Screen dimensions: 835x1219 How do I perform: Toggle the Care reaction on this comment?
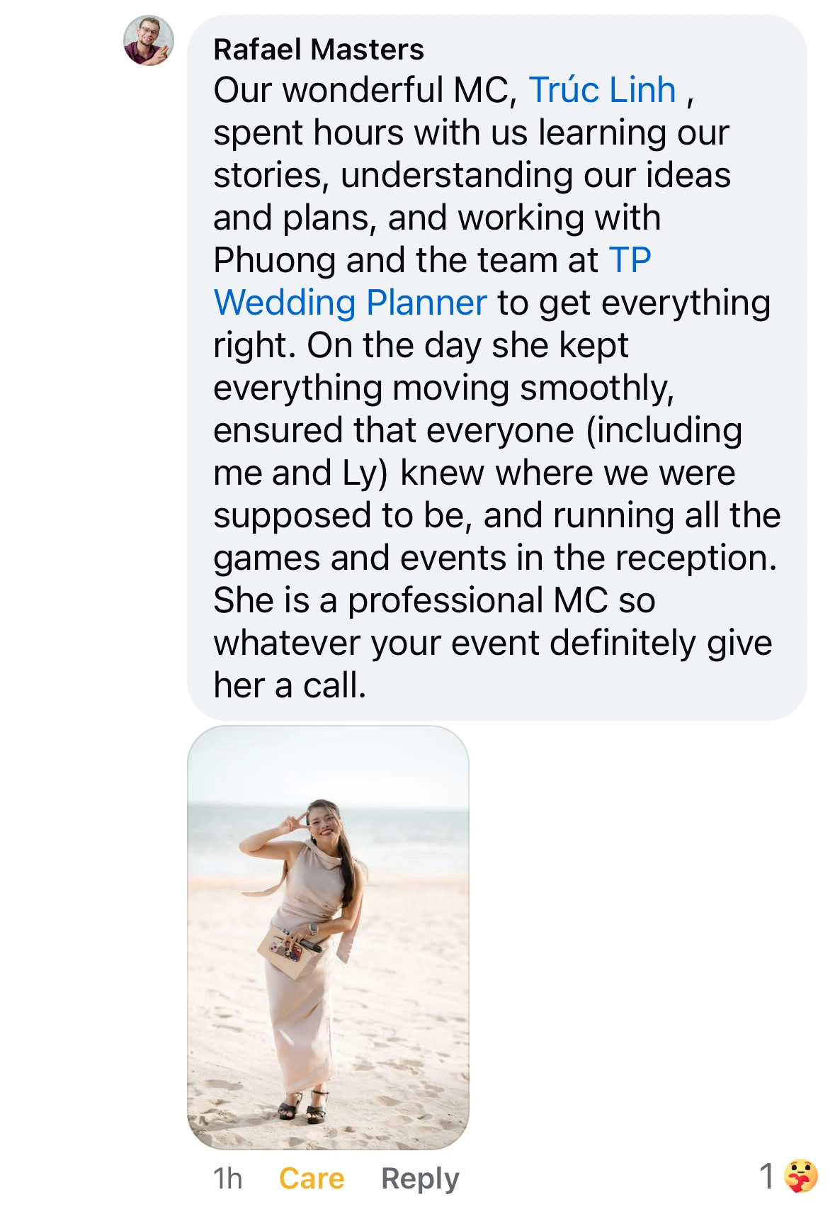(x=312, y=1179)
